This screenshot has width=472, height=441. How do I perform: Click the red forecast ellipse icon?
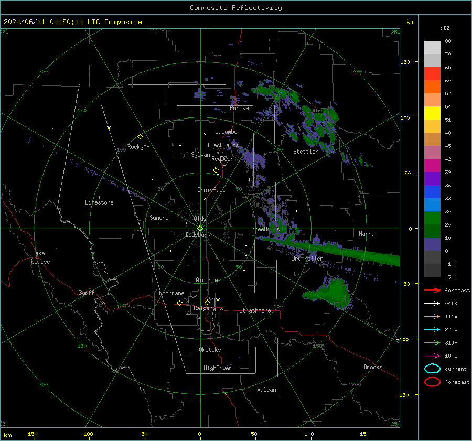(x=432, y=382)
